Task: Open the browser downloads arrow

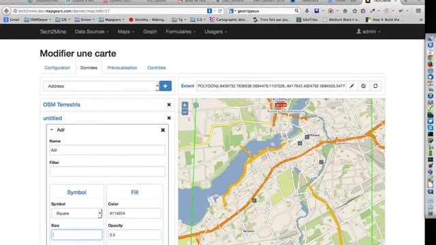Action: (x=307, y=11)
